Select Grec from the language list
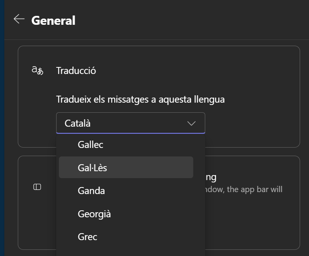Screen dimensions: 309x256 (x=126, y=237)
